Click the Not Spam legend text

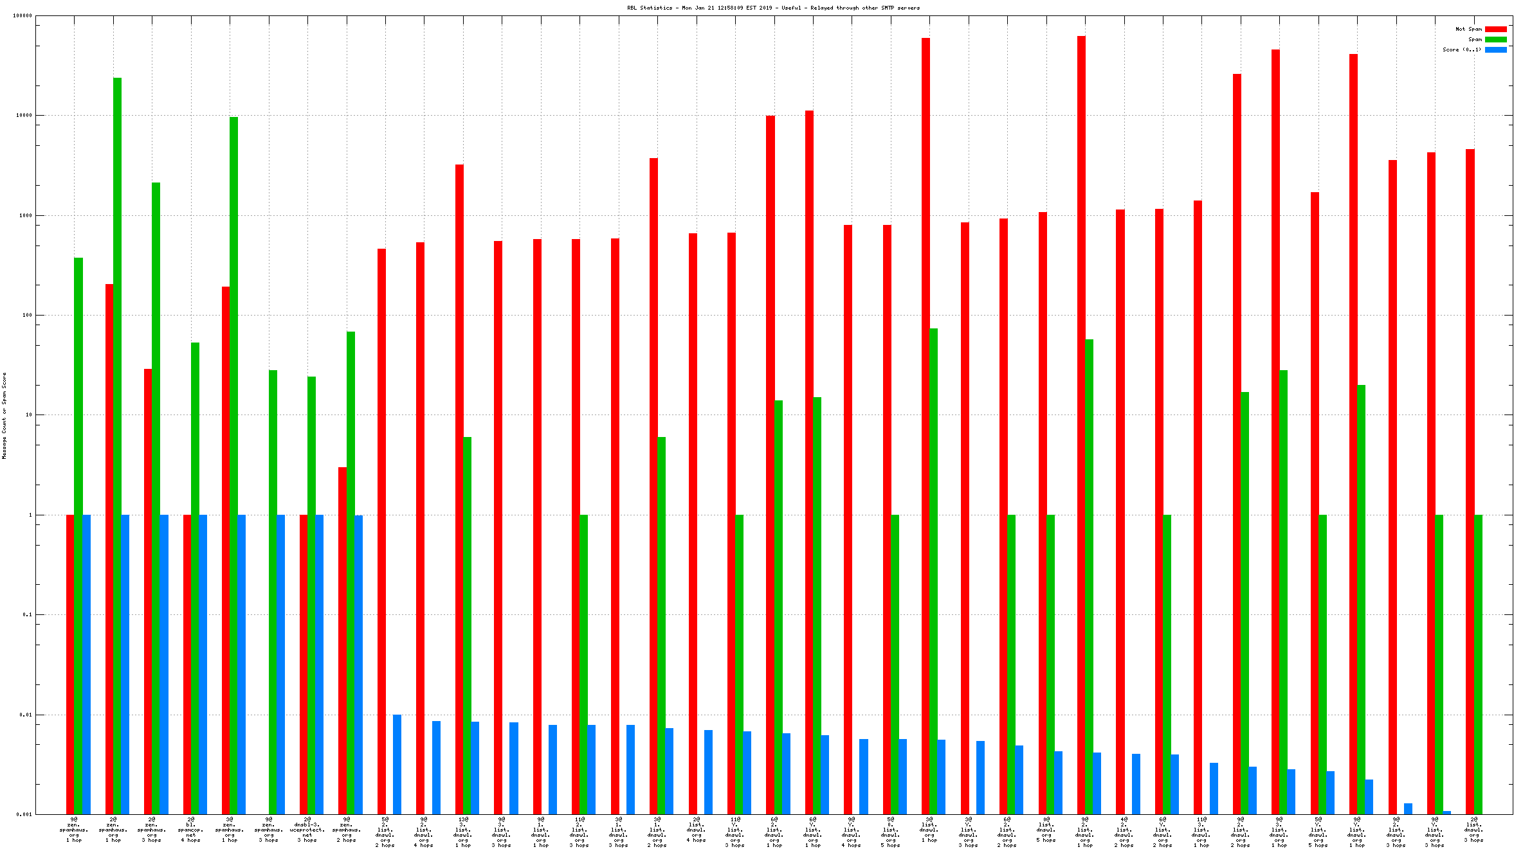coord(1468,29)
